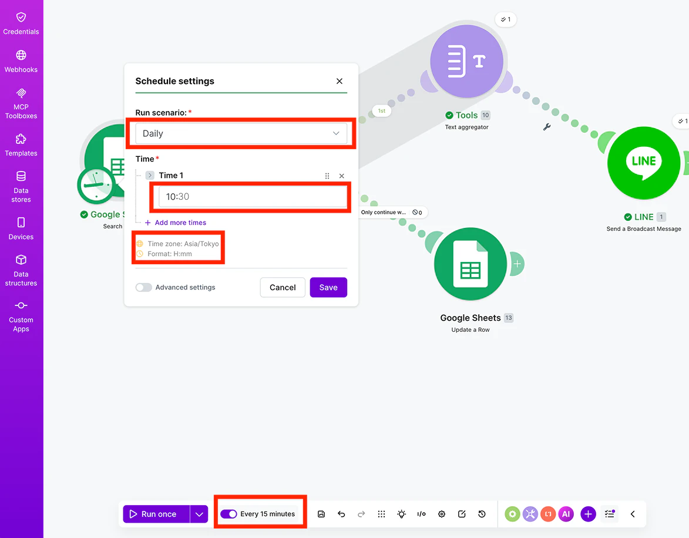This screenshot has width=689, height=538.
Task: Select the LINE Broadcast Message module
Action: tap(644, 163)
